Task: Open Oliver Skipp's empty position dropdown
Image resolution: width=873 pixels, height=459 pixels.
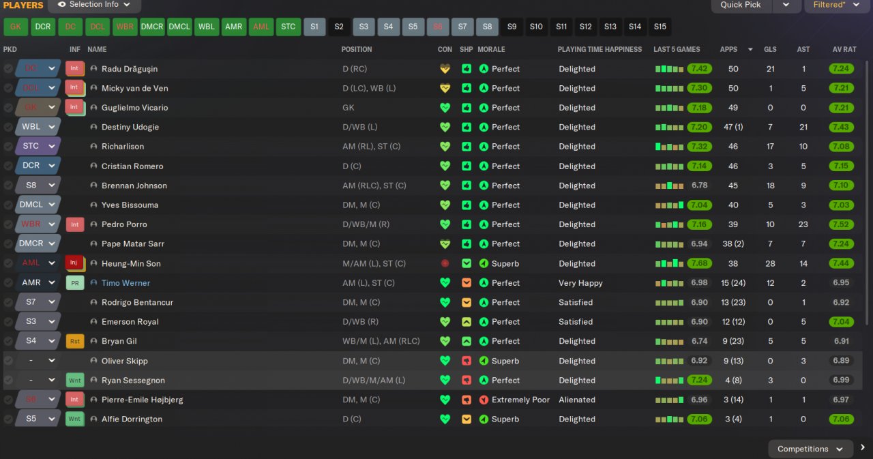Action: click(38, 361)
